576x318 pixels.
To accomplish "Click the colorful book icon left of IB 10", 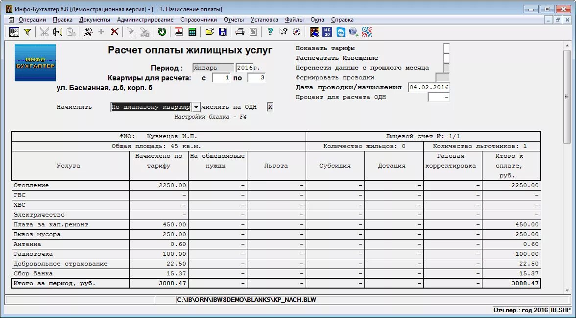I will click(x=314, y=32).
